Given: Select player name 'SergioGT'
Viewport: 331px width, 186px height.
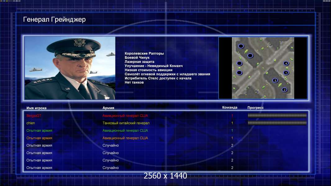Looking at the screenshot, I should pyautogui.click(x=34, y=116).
